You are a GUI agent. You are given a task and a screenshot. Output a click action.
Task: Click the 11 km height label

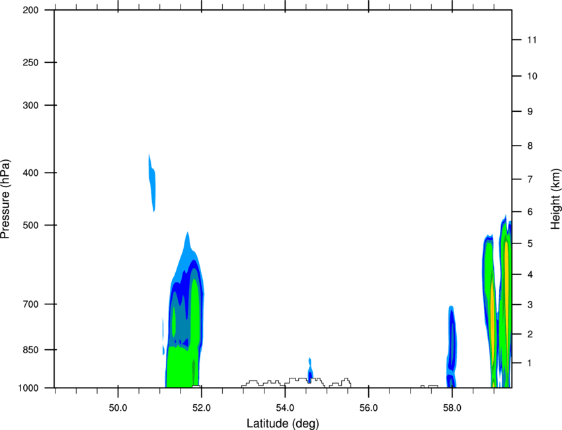(532, 40)
